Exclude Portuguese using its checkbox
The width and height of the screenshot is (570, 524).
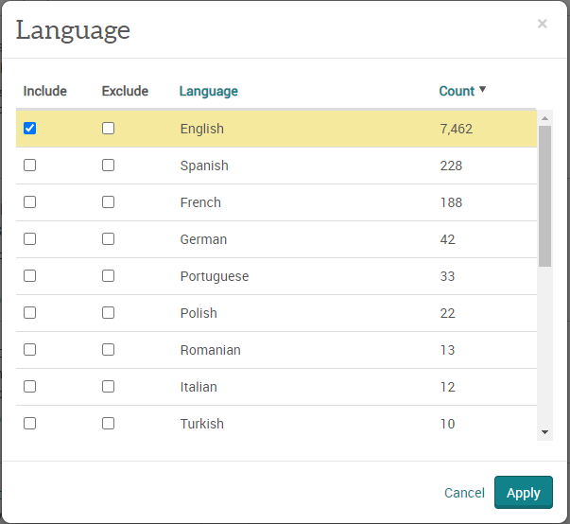pos(109,275)
